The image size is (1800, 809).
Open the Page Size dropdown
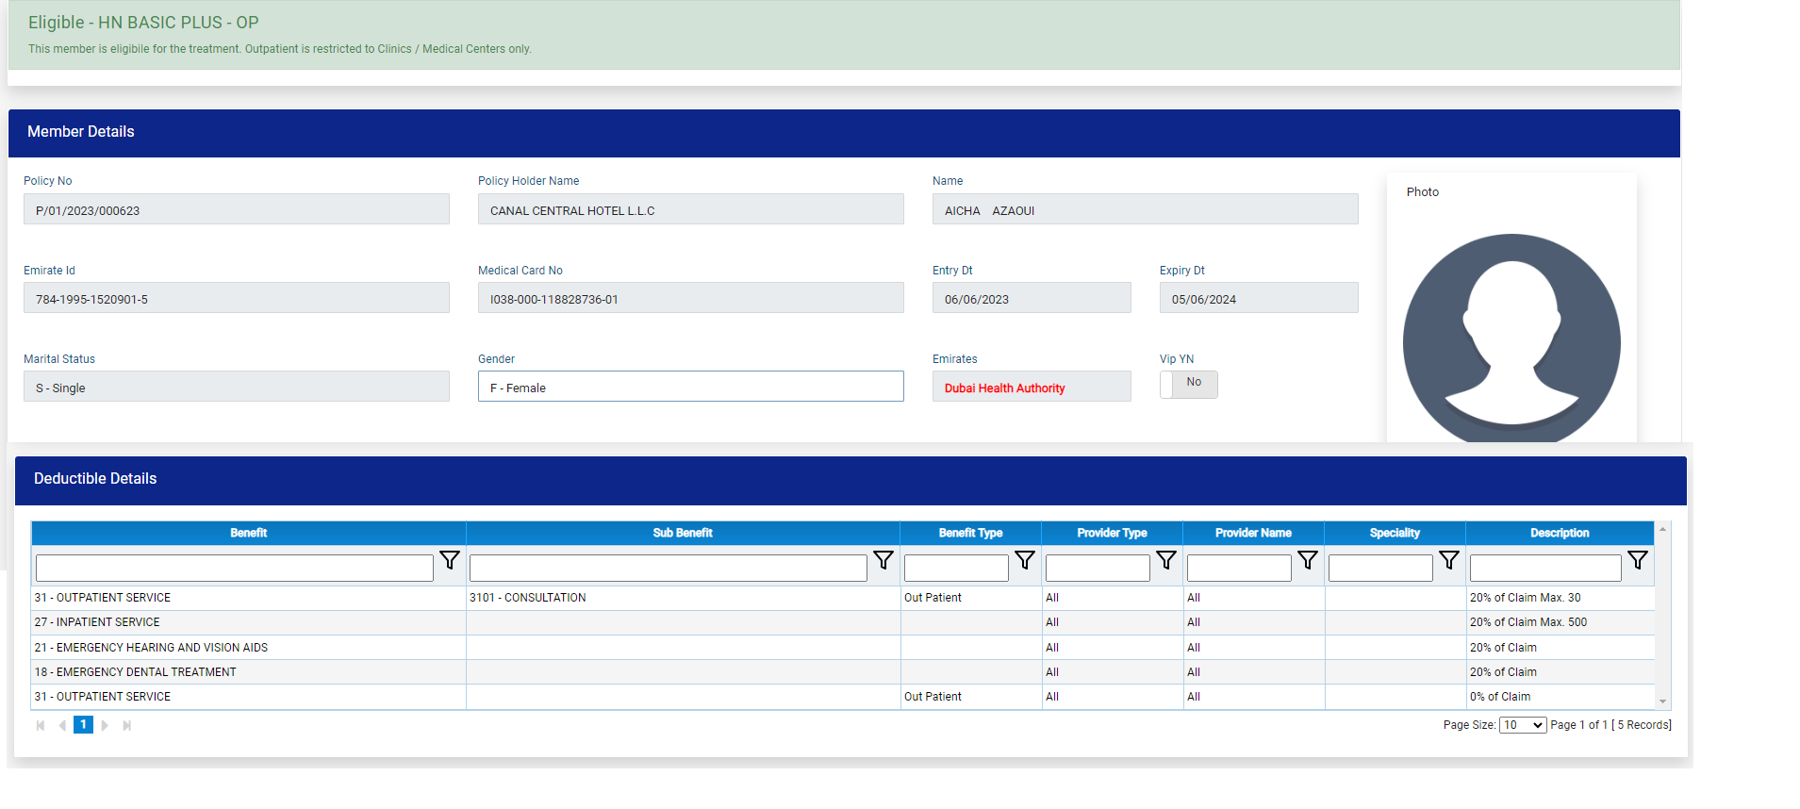(1522, 725)
